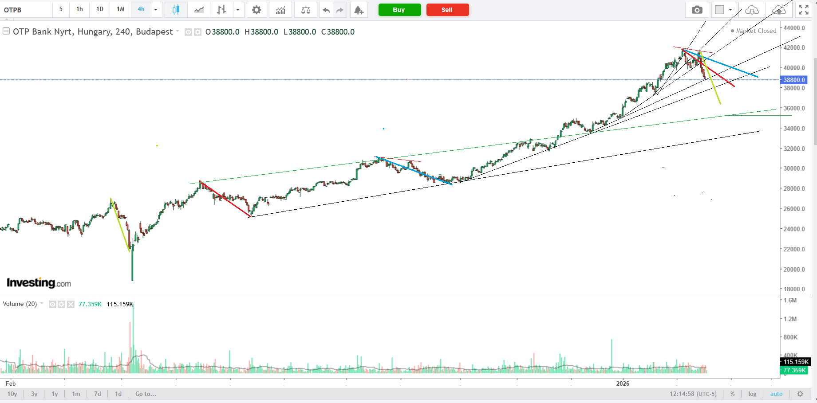
Task: Hide the Volume indicator using its eye icon
Action: coord(52,304)
